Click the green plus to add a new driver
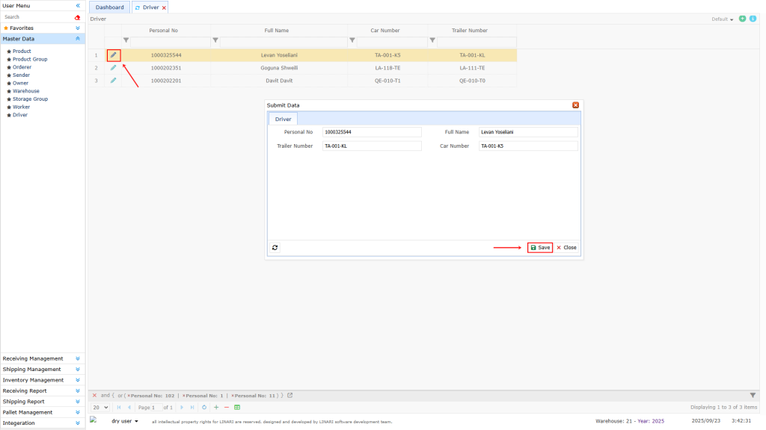766x430 pixels. click(741, 19)
